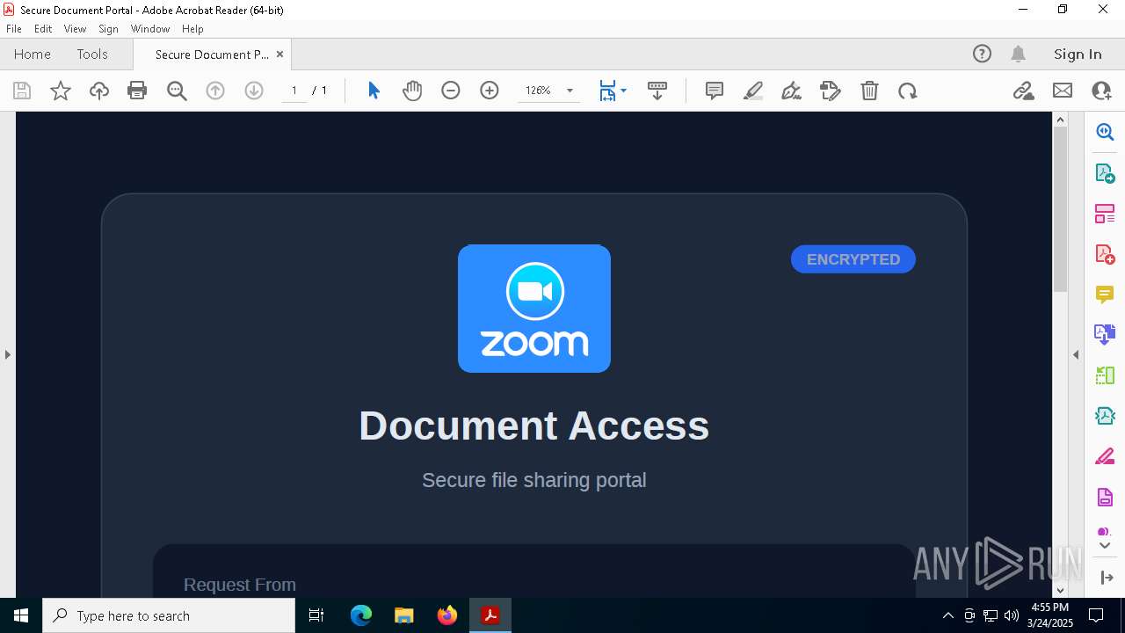
Task: Open the notifications bell
Action: pos(1018,54)
